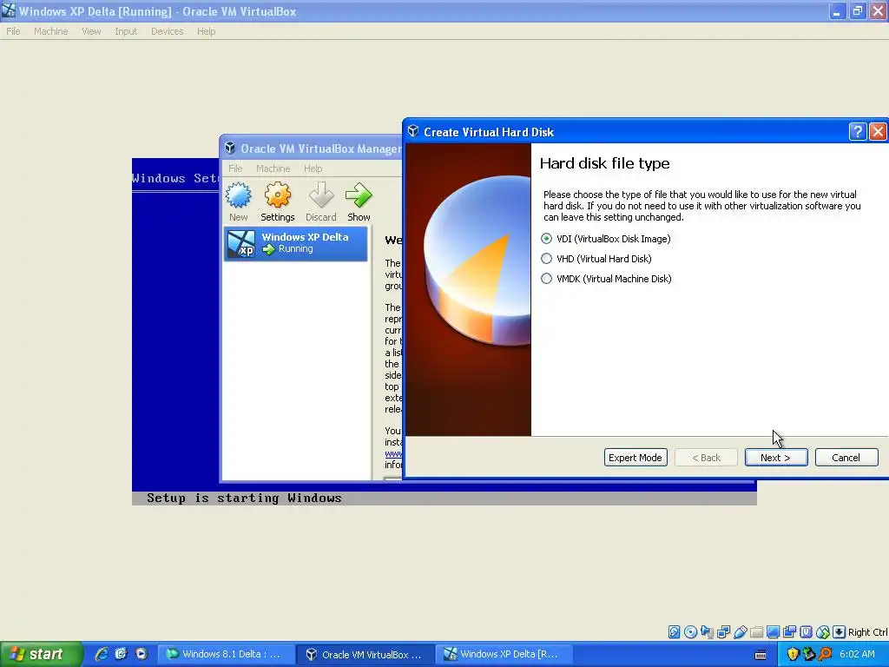Click the shared folders status icon
The image size is (889, 667).
point(756,632)
